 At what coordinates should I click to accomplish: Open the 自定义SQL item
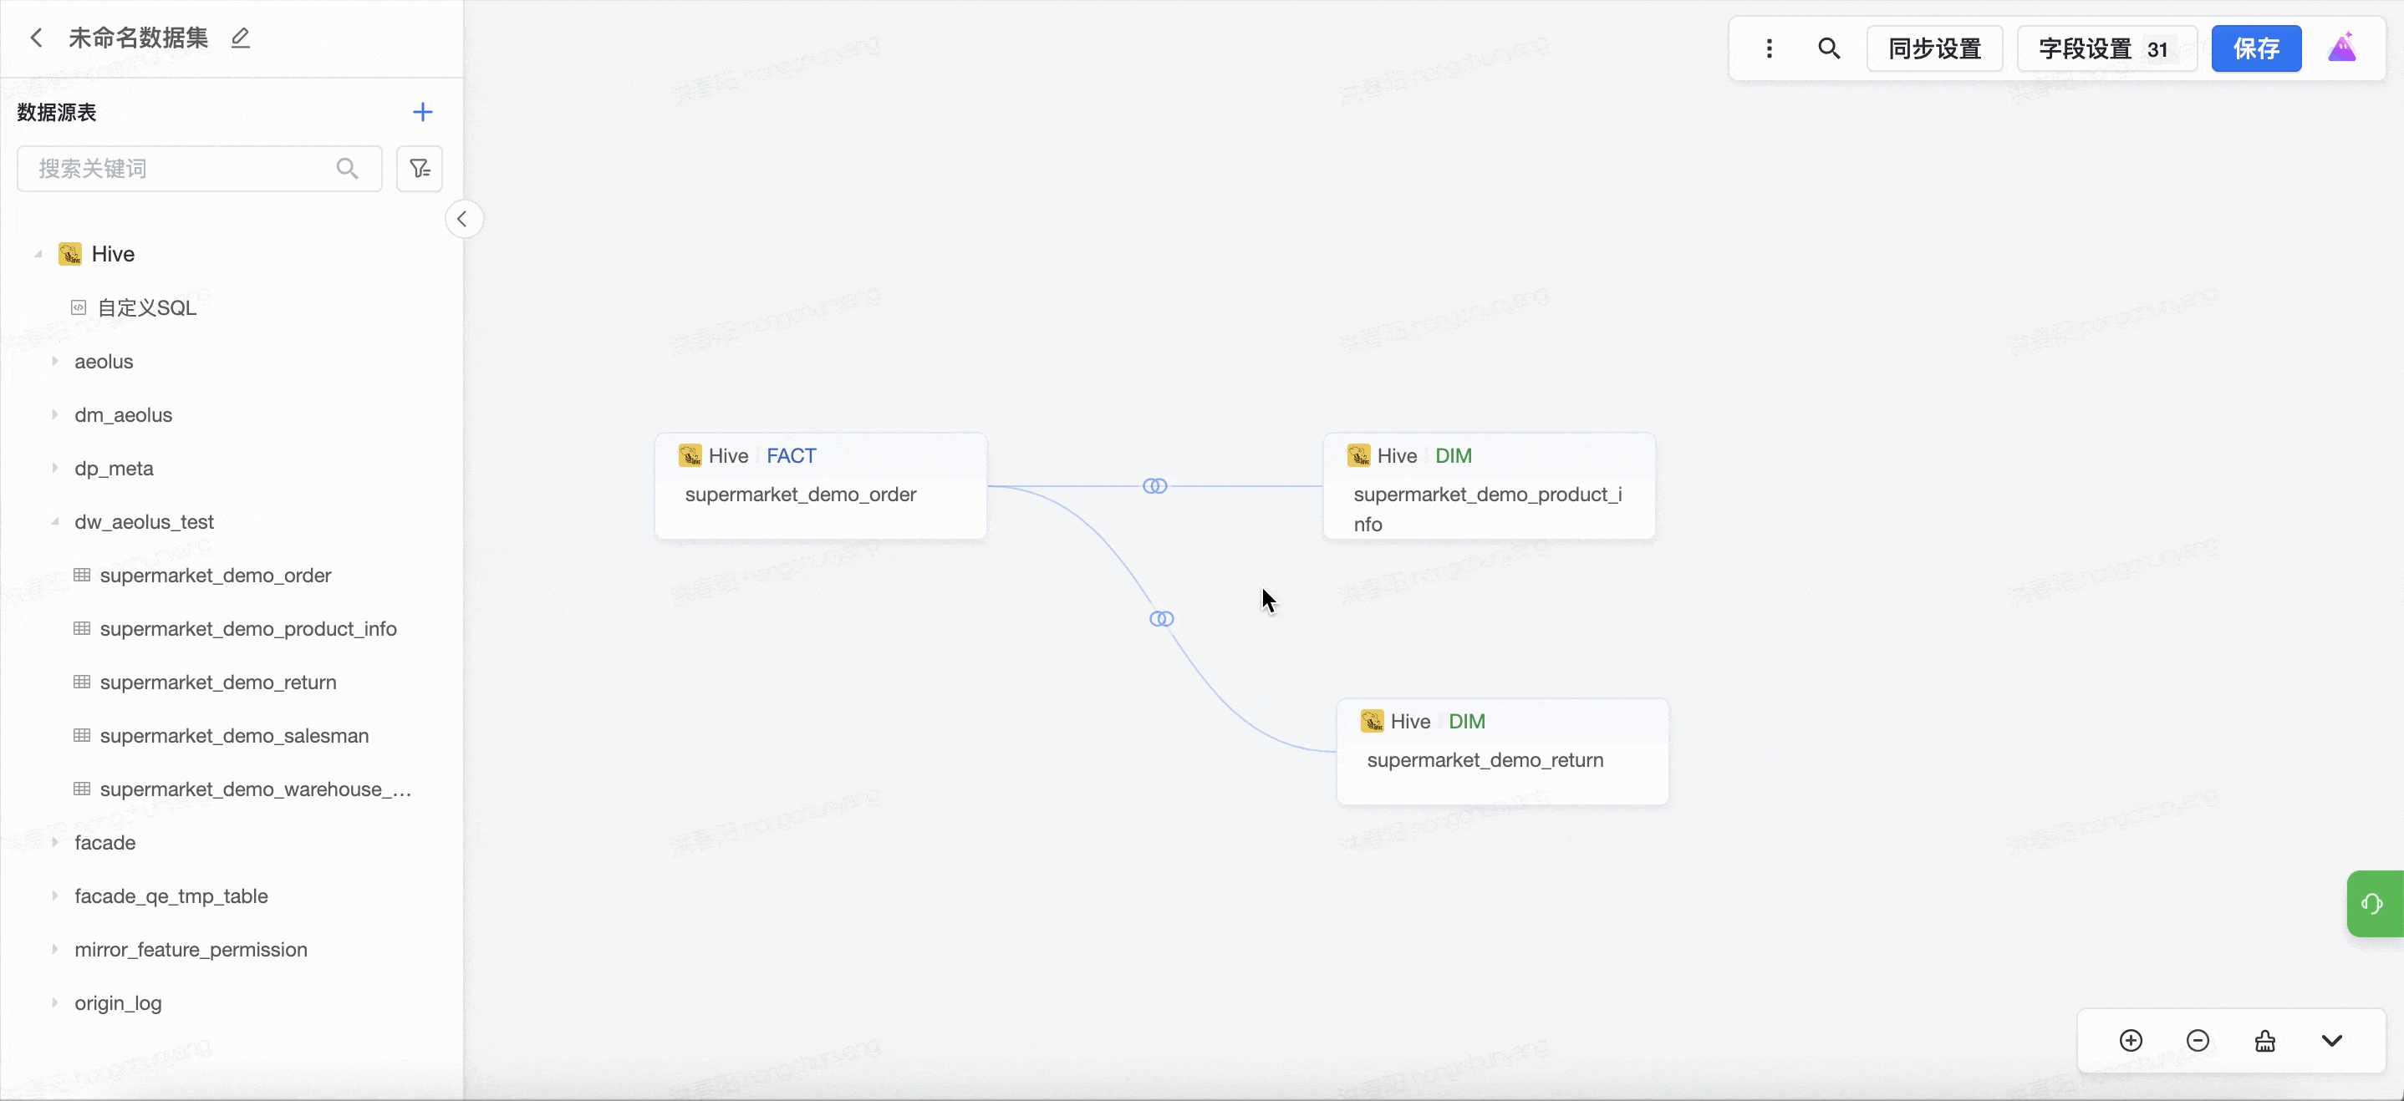pyautogui.click(x=146, y=307)
